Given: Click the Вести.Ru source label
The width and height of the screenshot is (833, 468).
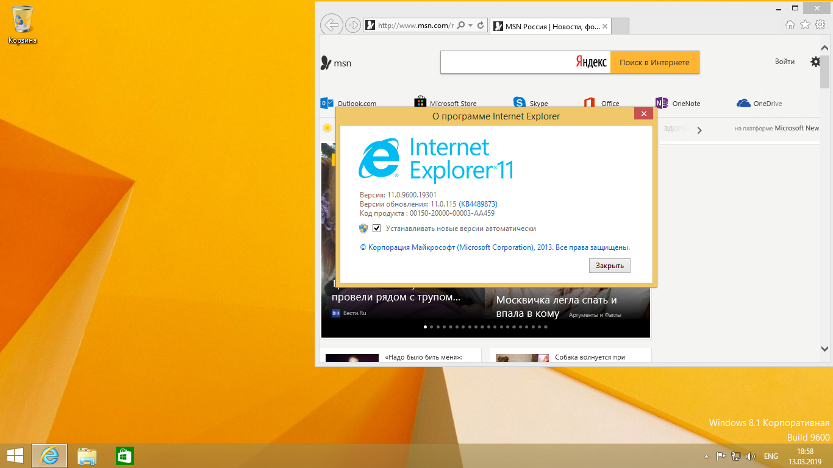Looking at the screenshot, I should click(349, 313).
